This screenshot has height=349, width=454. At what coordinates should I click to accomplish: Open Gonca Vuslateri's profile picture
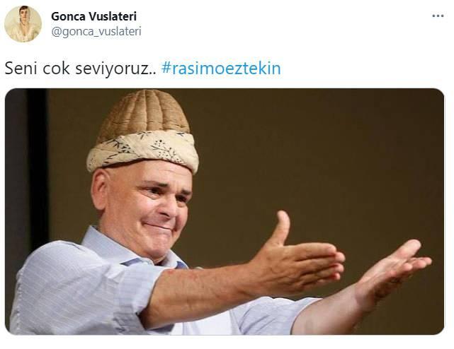tap(23, 24)
